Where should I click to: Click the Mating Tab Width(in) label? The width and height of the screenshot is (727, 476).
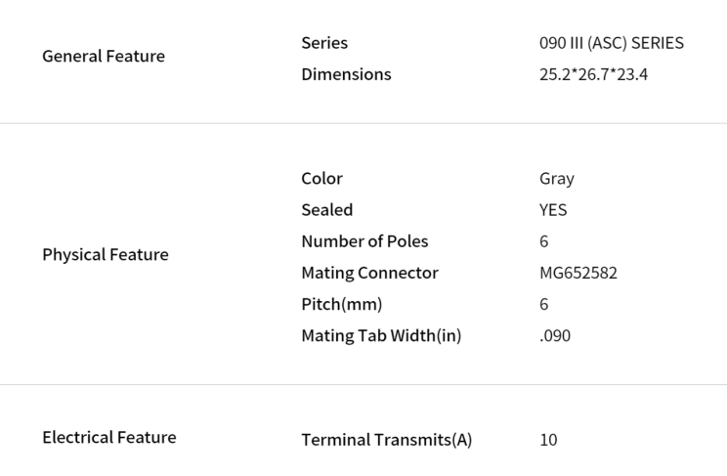tap(381, 336)
